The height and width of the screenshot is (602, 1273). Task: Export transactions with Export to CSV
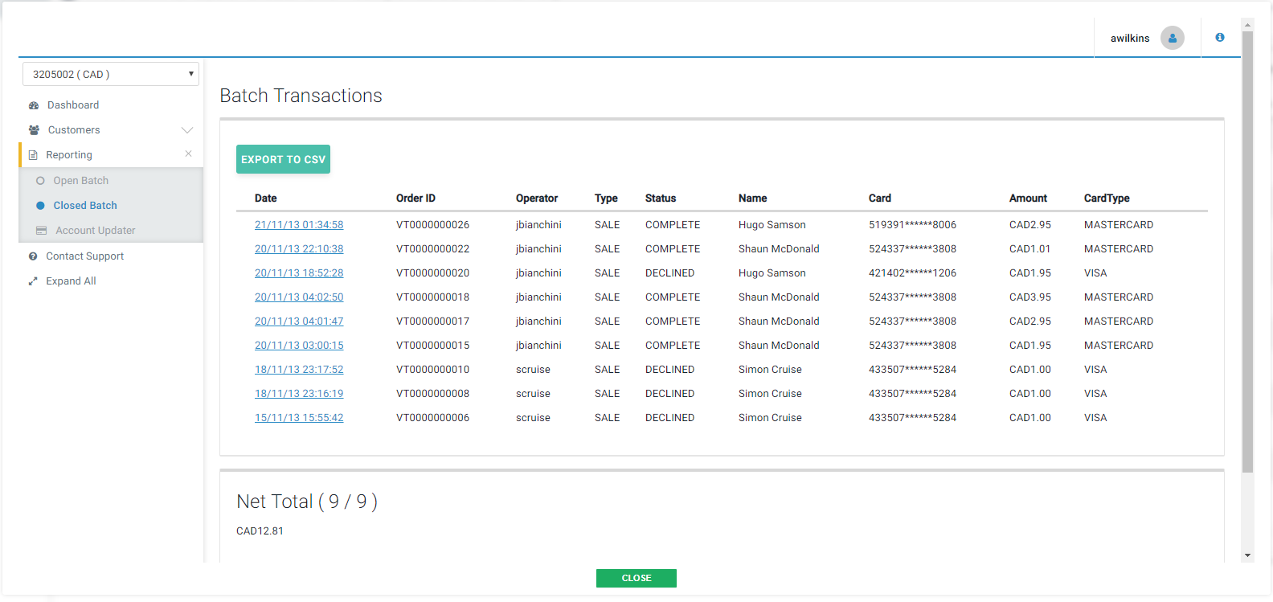tap(283, 159)
